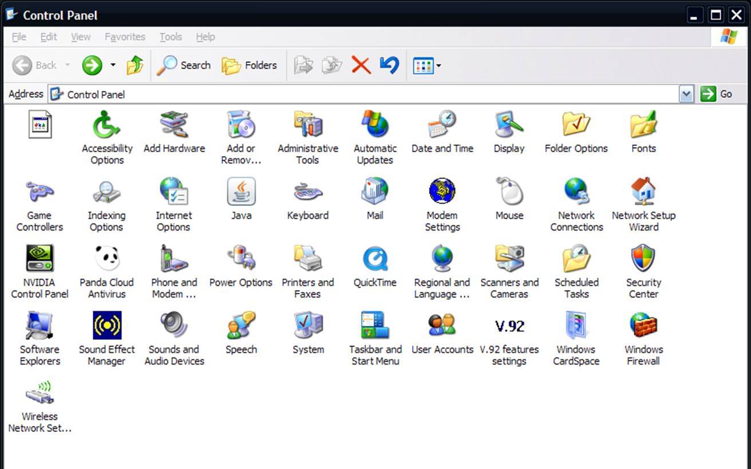
Task: Open the Java control panel
Action: [x=241, y=192]
